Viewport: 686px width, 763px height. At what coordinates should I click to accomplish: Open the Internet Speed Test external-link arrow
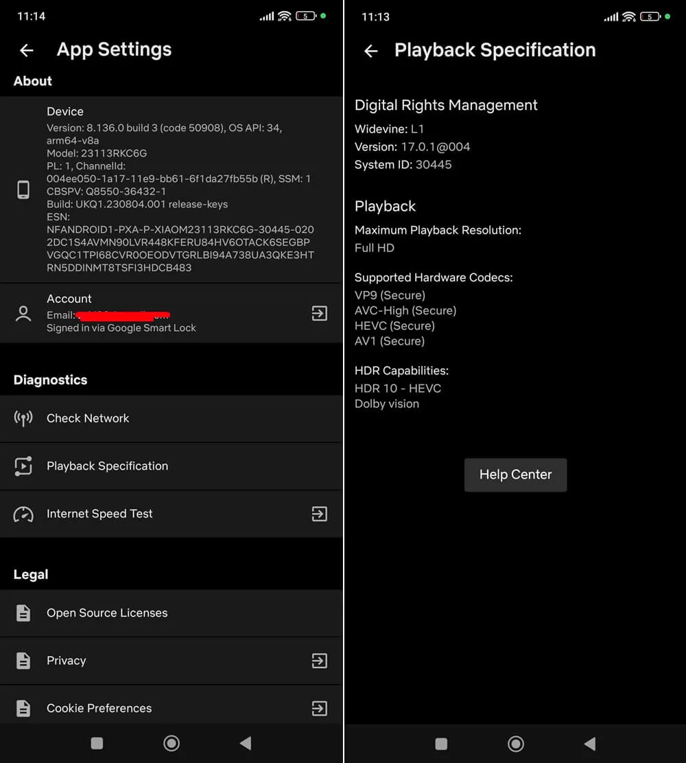tap(319, 513)
